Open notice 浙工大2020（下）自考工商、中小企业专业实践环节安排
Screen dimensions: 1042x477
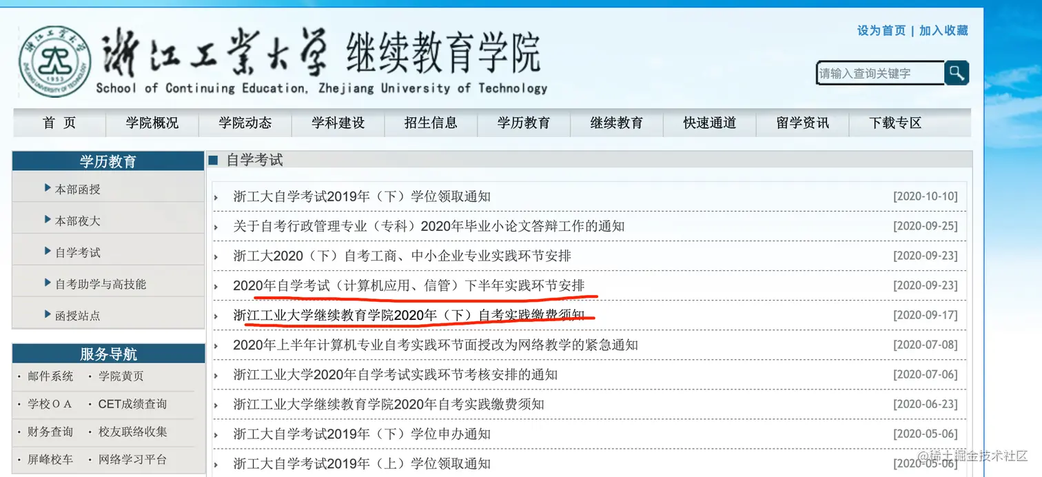pyautogui.click(x=402, y=256)
